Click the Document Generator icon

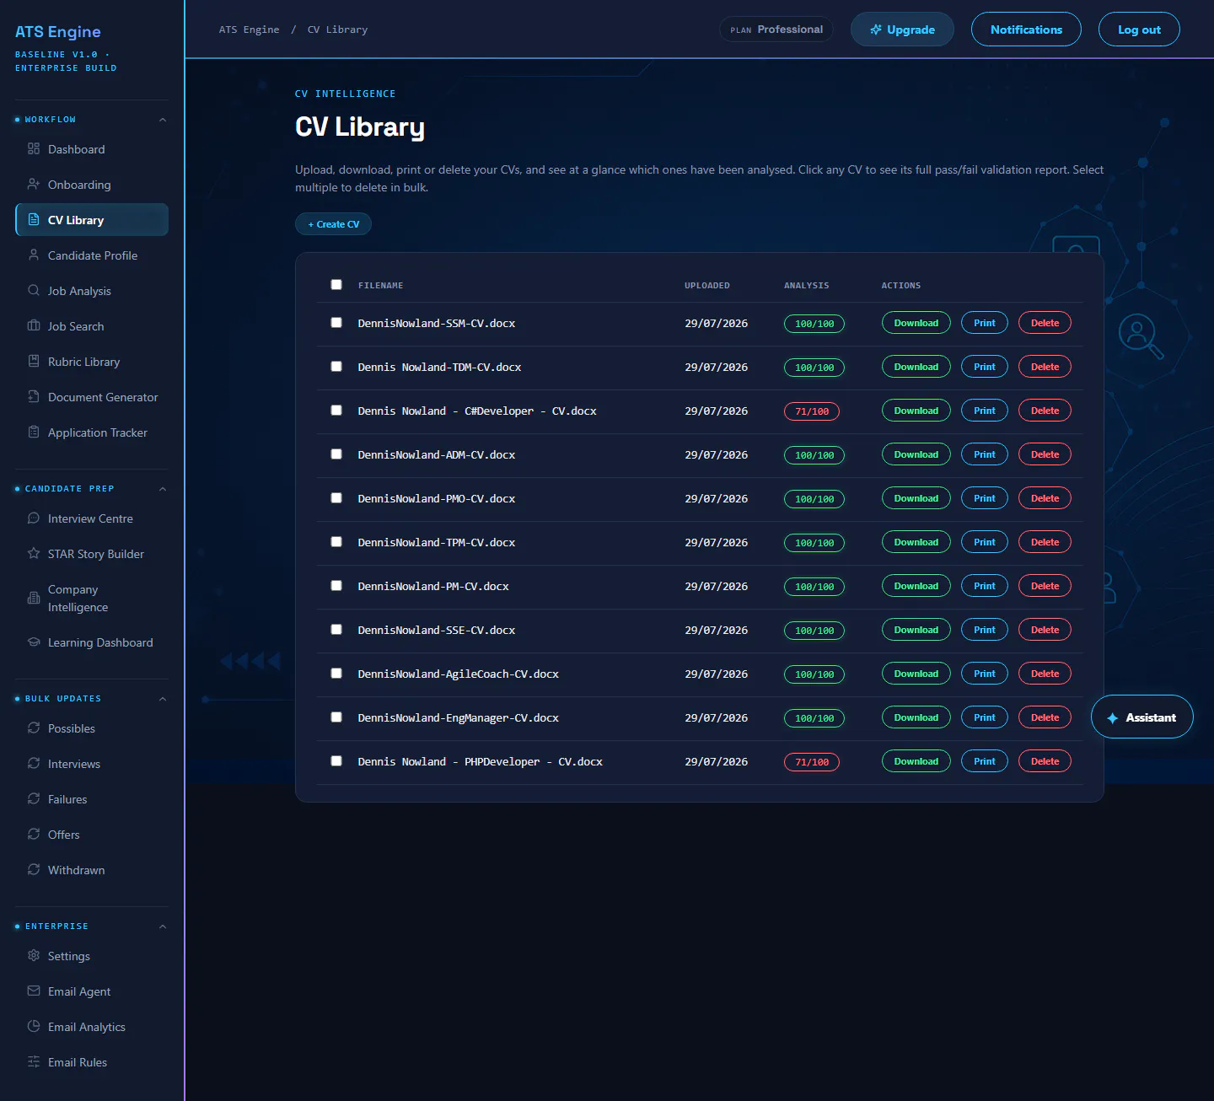point(34,397)
